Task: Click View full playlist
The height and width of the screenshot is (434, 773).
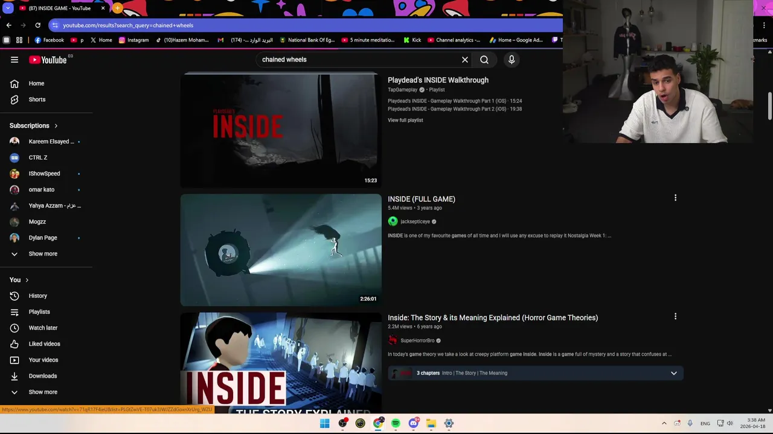Action: pos(405,120)
